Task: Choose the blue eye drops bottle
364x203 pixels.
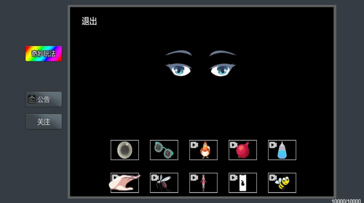Action: tap(282, 150)
